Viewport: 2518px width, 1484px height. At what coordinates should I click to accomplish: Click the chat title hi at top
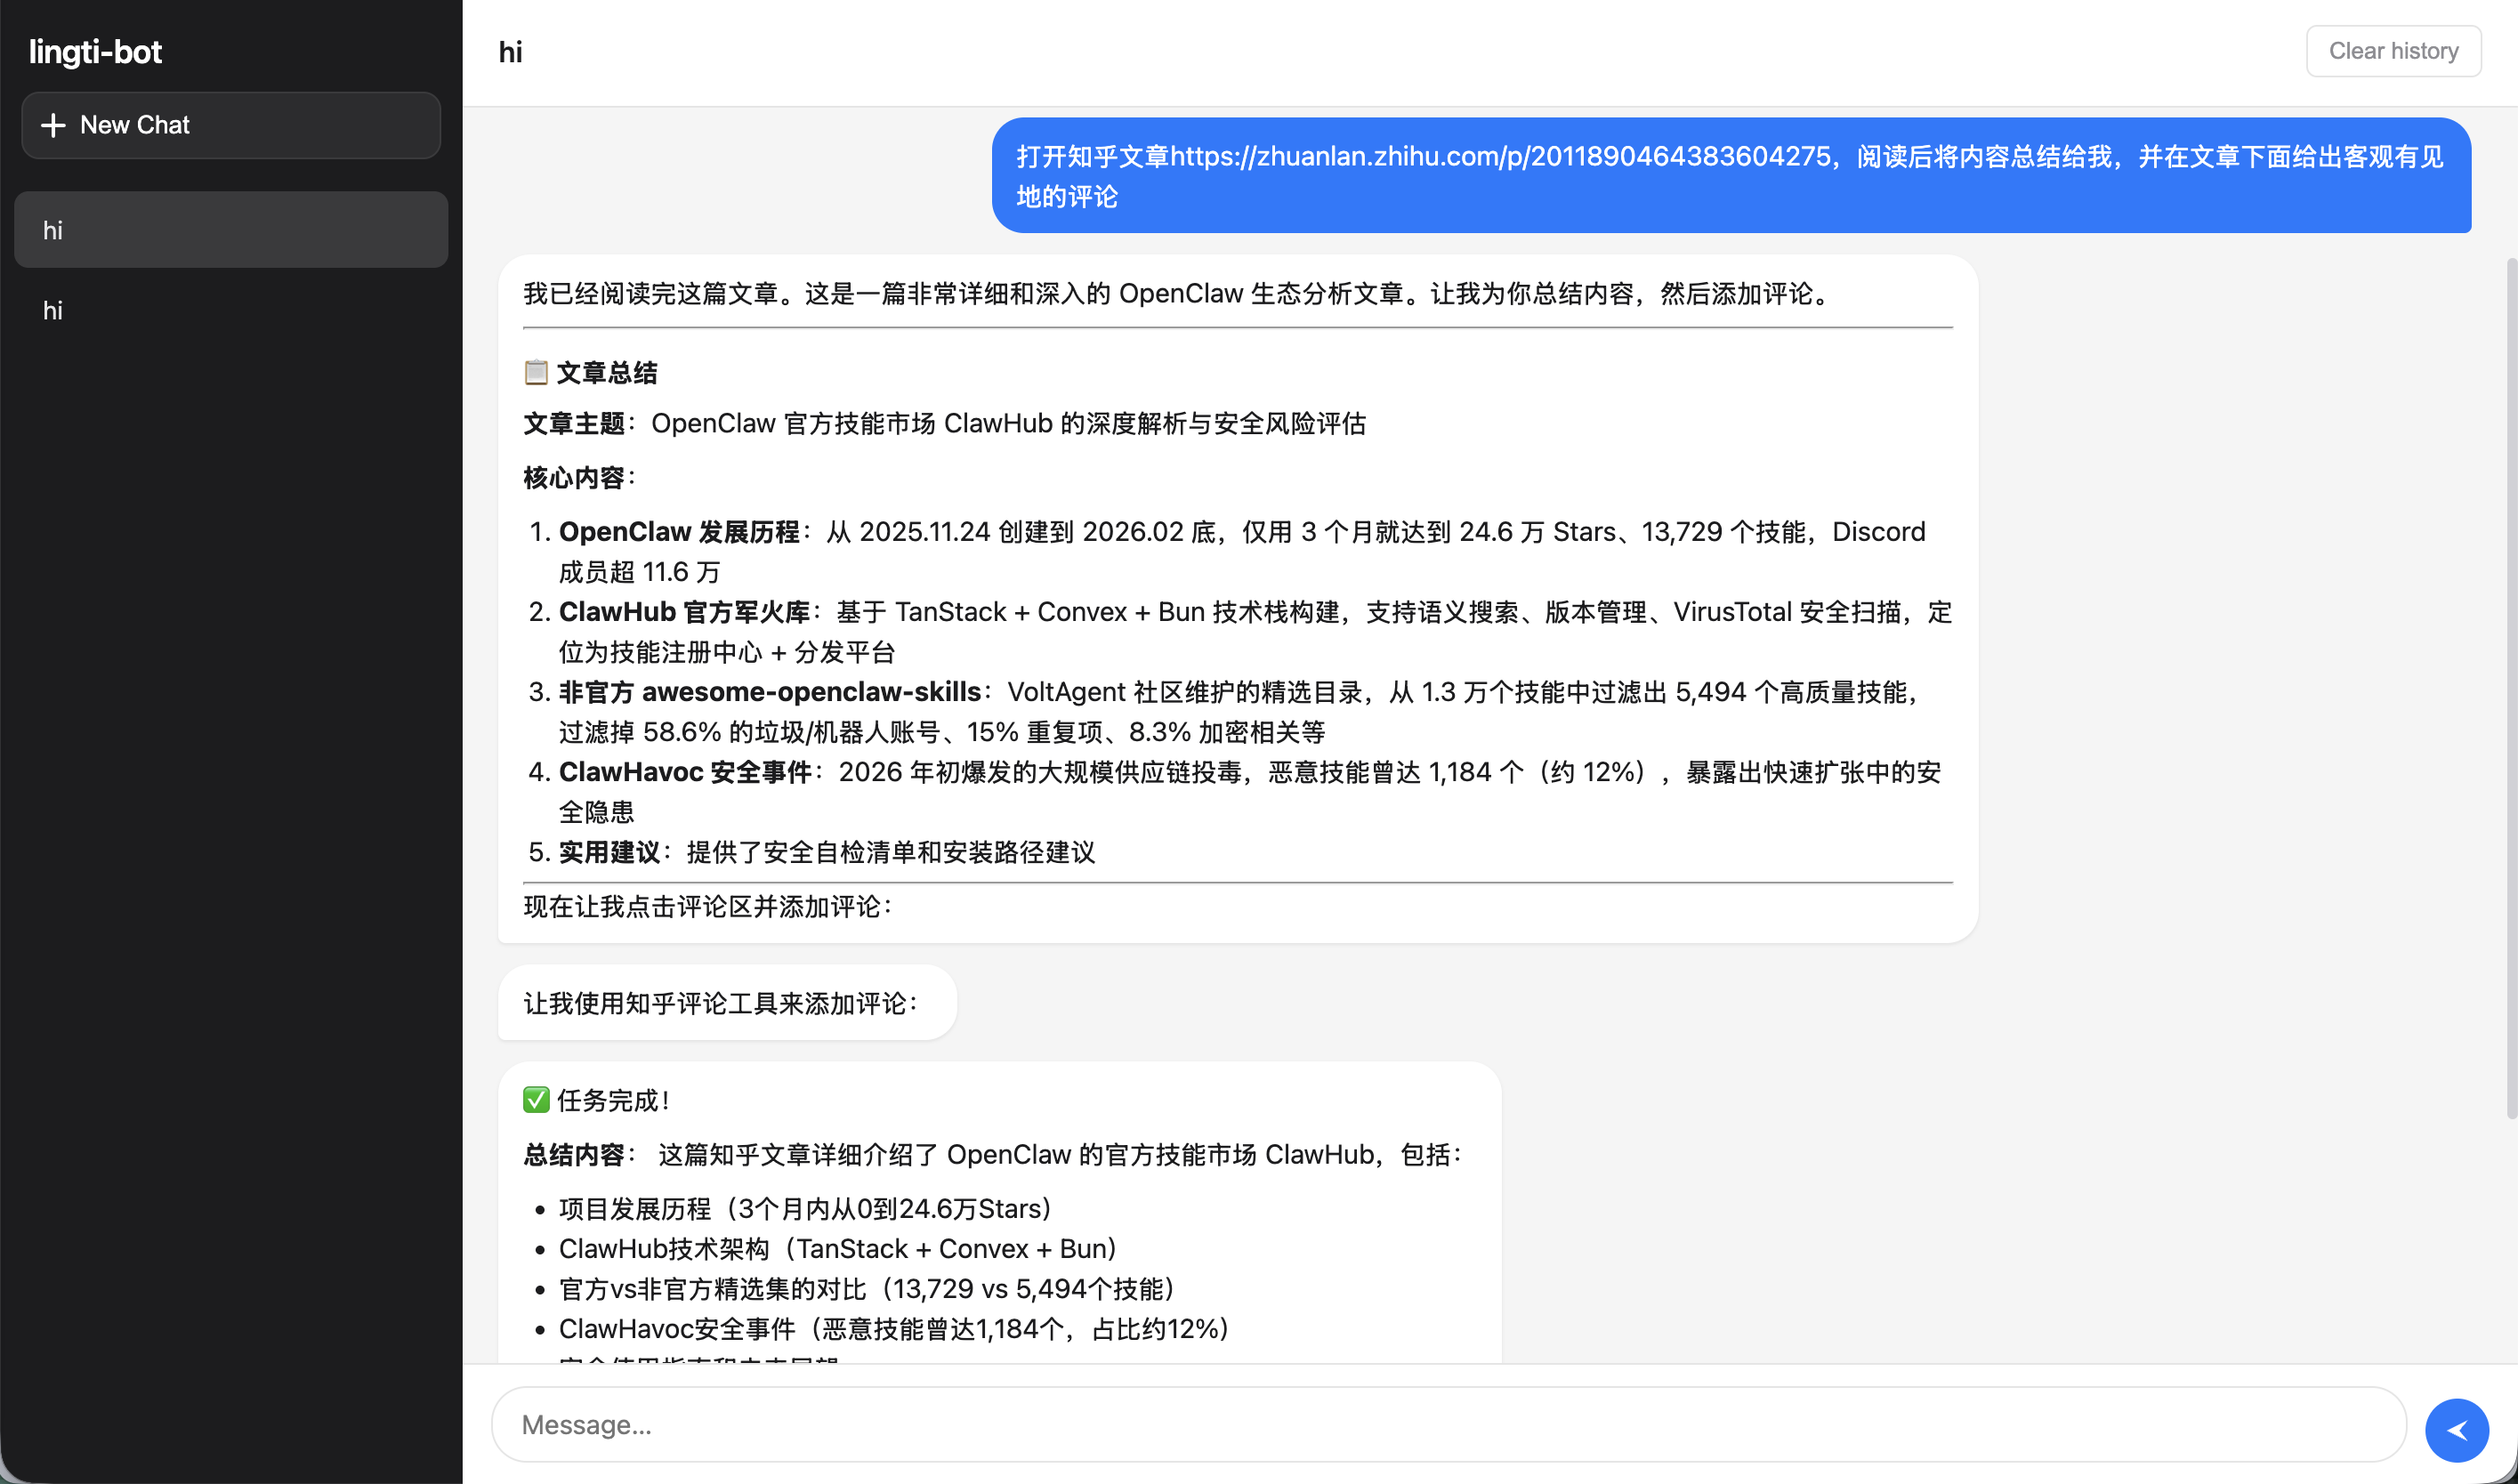[x=510, y=51]
